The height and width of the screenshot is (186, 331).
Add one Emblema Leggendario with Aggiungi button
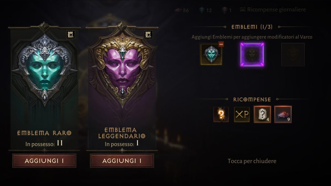(122, 161)
